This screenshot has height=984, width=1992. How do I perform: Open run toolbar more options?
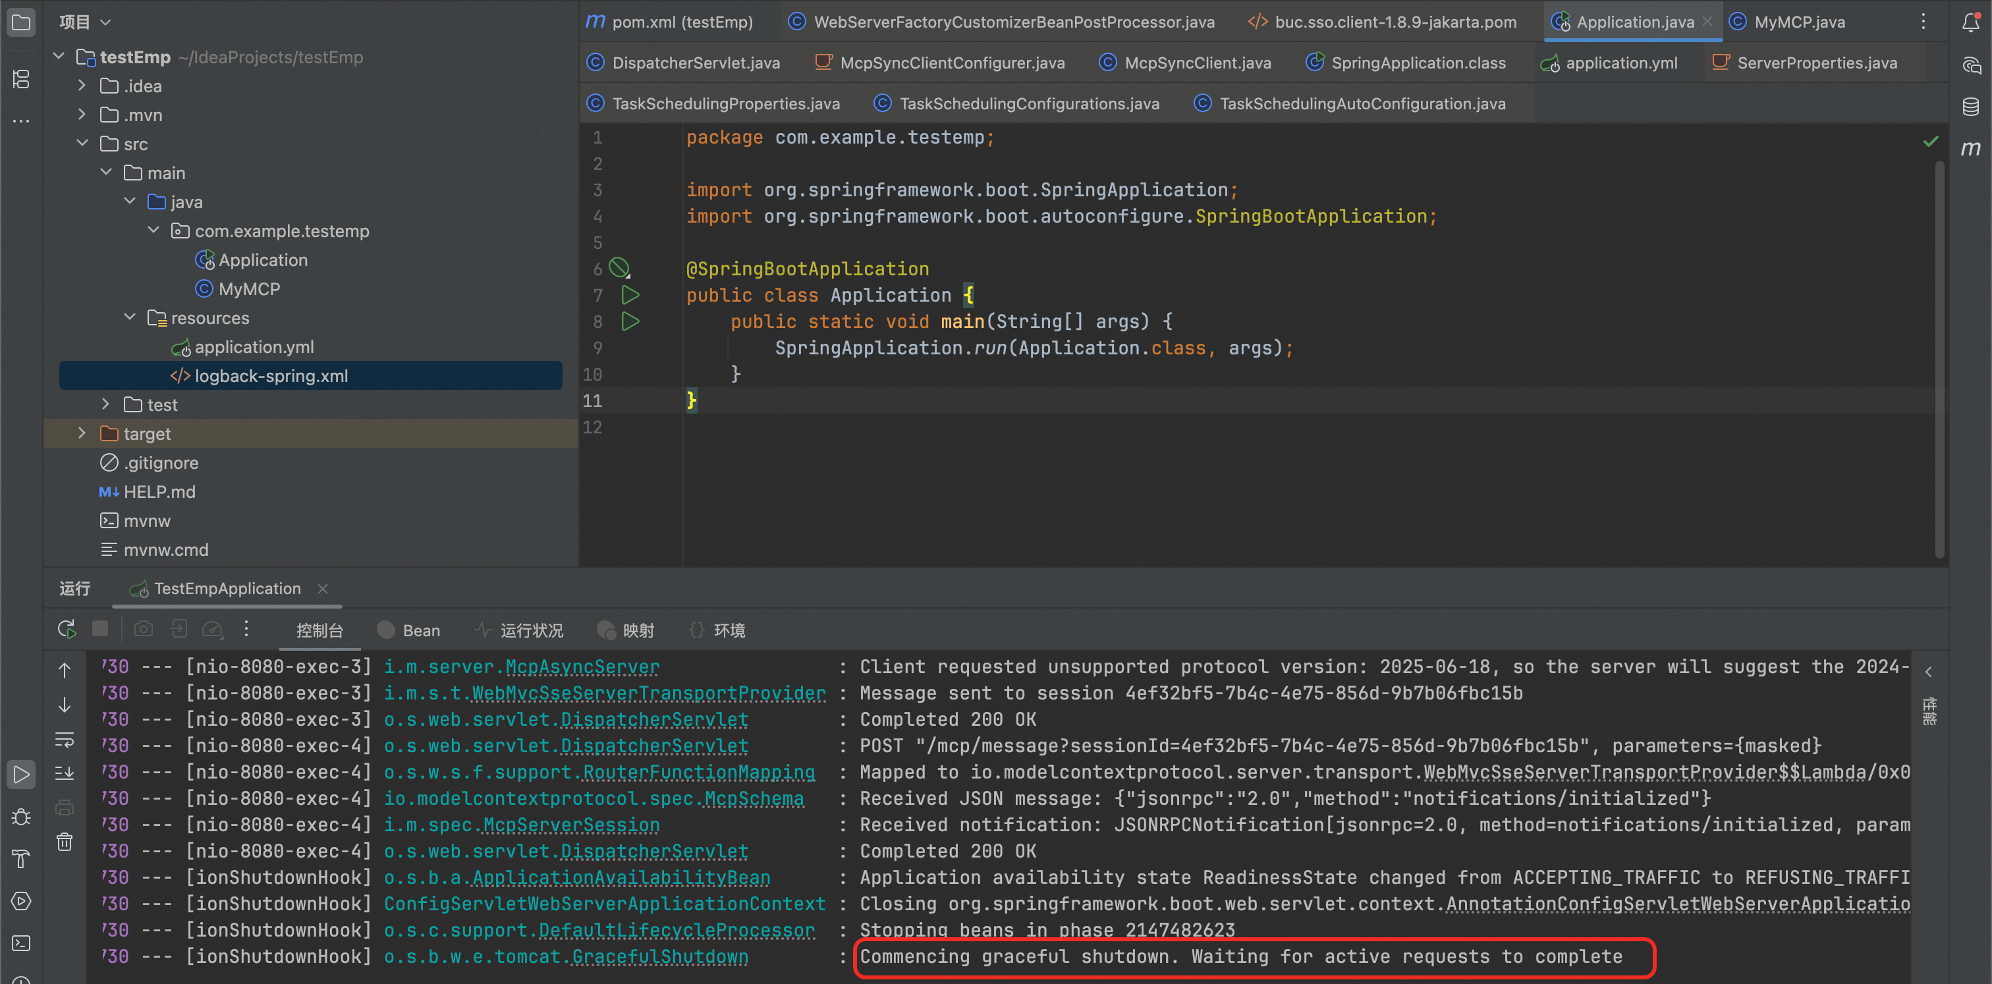pyautogui.click(x=246, y=629)
